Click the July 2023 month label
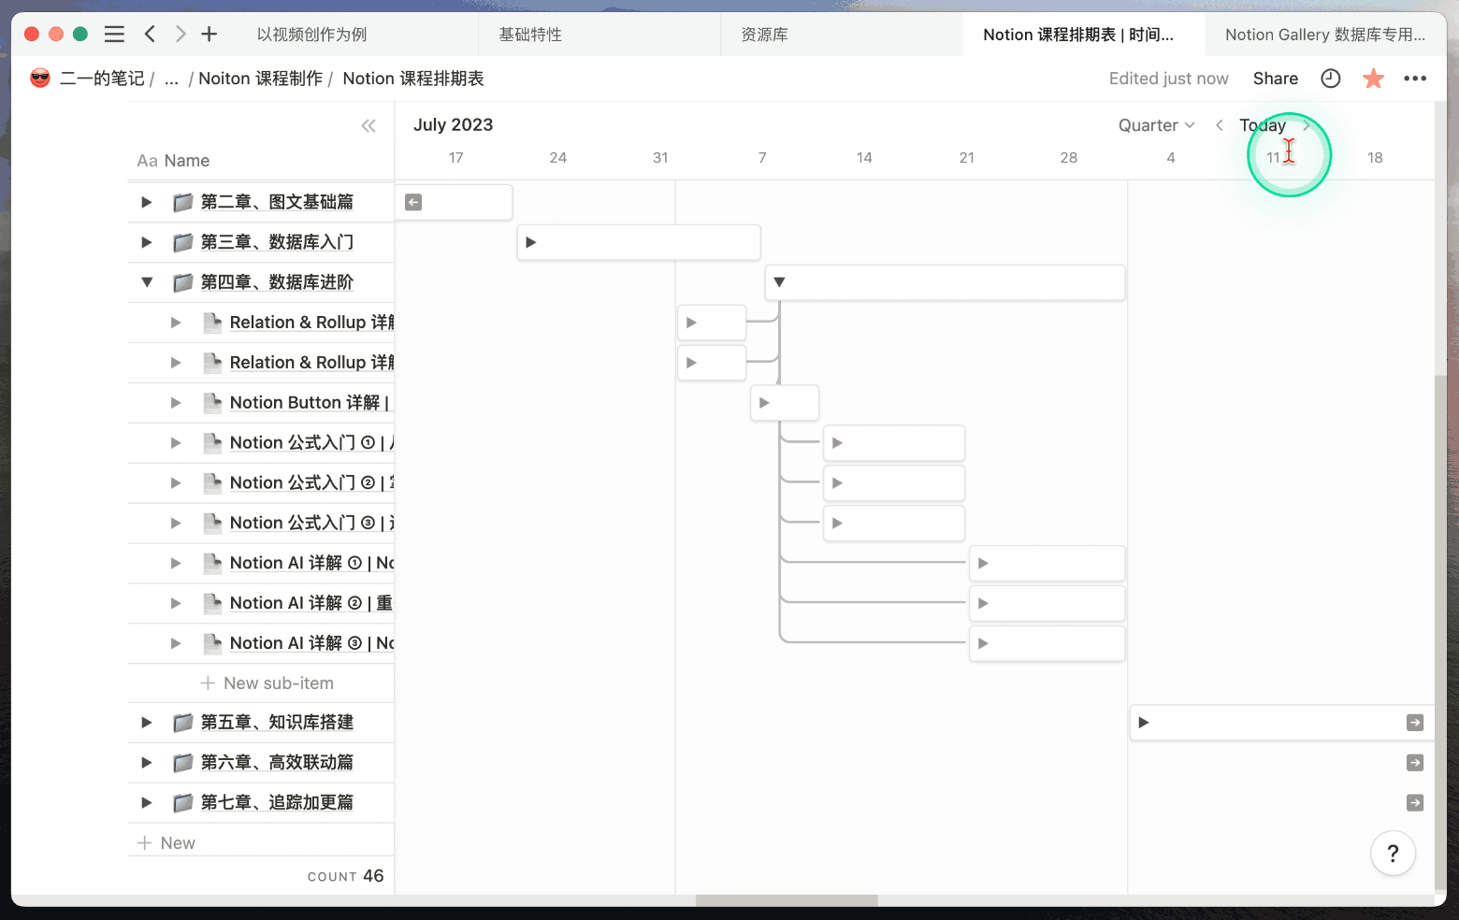The image size is (1459, 920). point(453,125)
